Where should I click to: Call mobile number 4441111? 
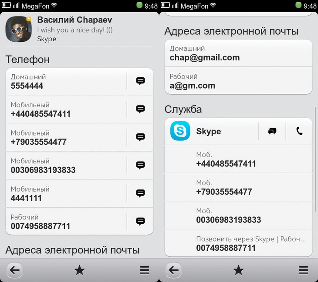(x=66, y=194)
